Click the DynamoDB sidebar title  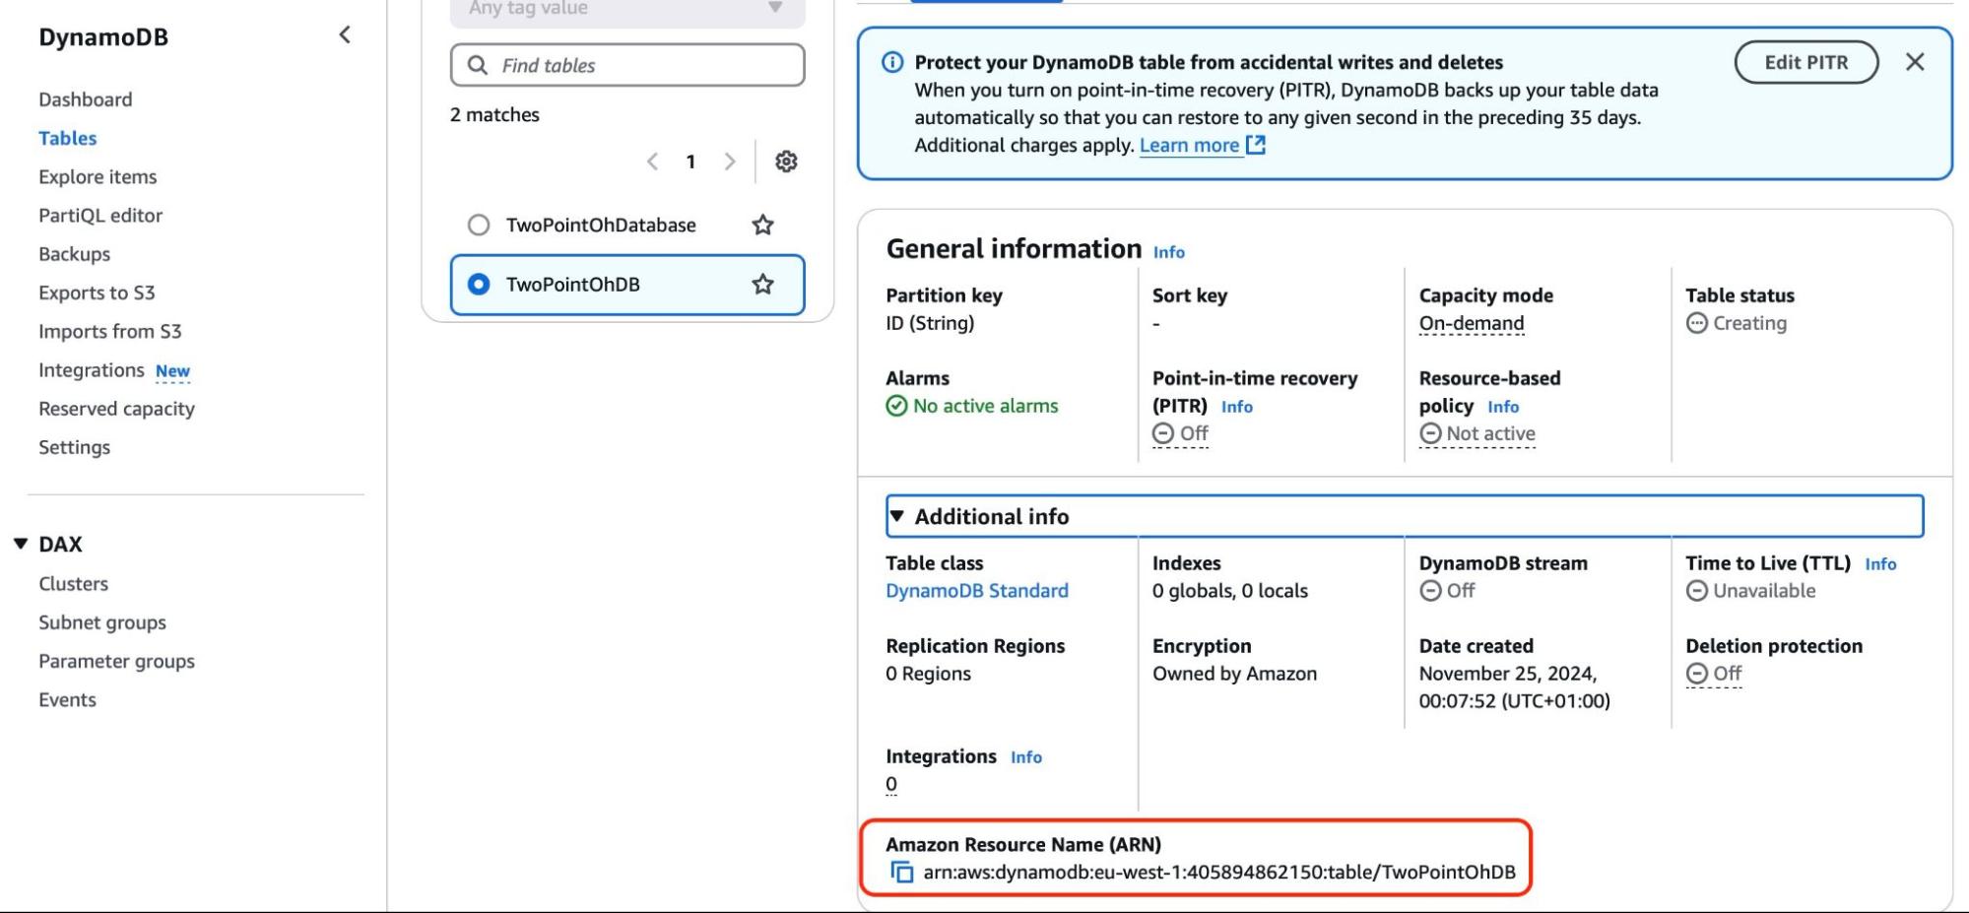click(103, 37)
